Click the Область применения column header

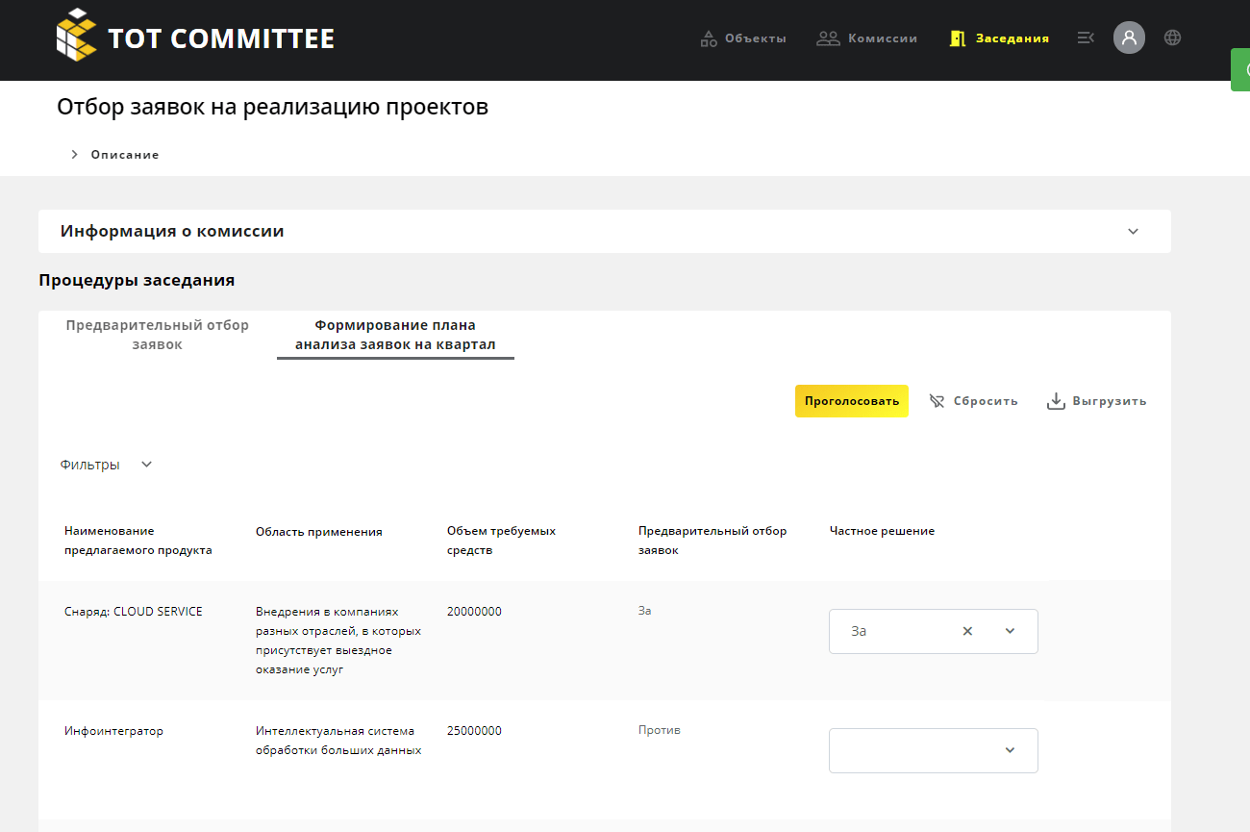(319, 532)
